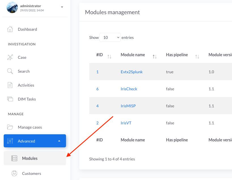
Task: Click the Manage cases folder icon
Action: [x=10, y=127]
